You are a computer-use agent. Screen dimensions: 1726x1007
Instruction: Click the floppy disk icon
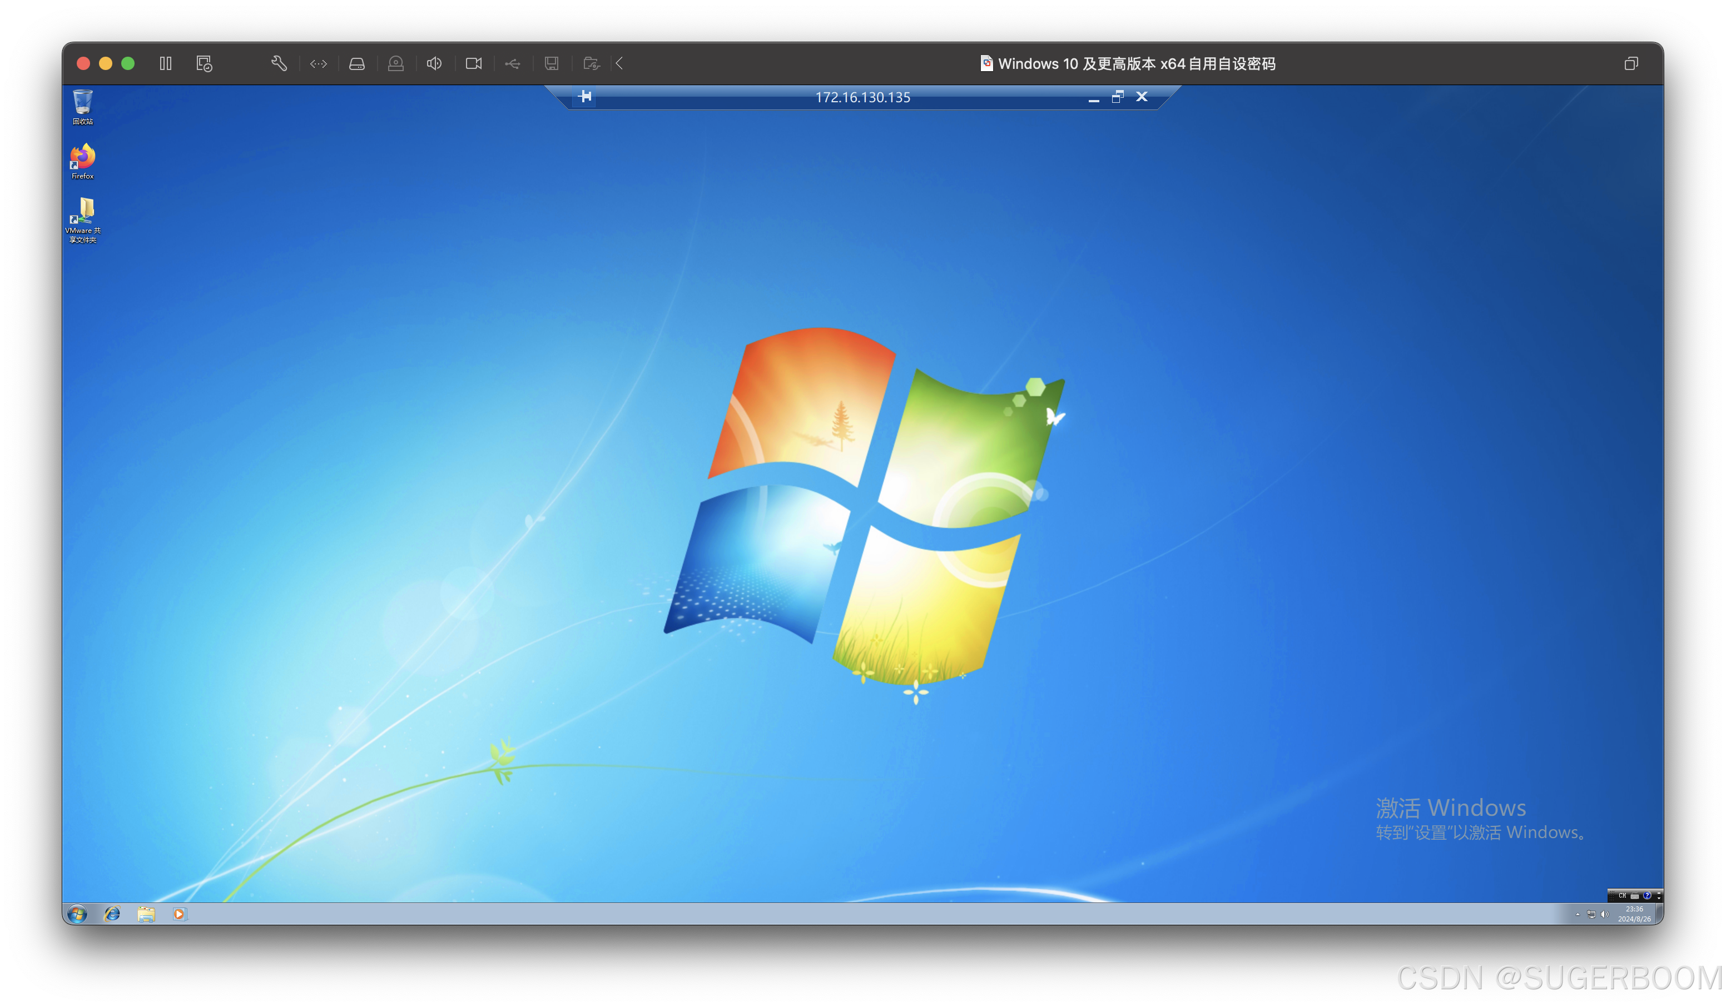pyautogui.click(x=552, y=64)
